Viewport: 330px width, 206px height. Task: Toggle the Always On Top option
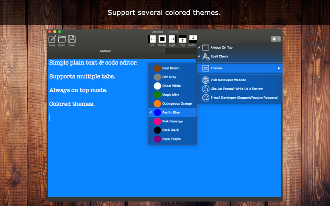240,47
